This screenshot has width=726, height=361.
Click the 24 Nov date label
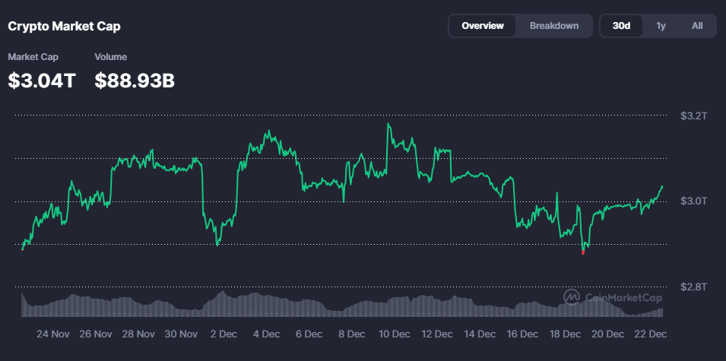click(x=53, y=334)
